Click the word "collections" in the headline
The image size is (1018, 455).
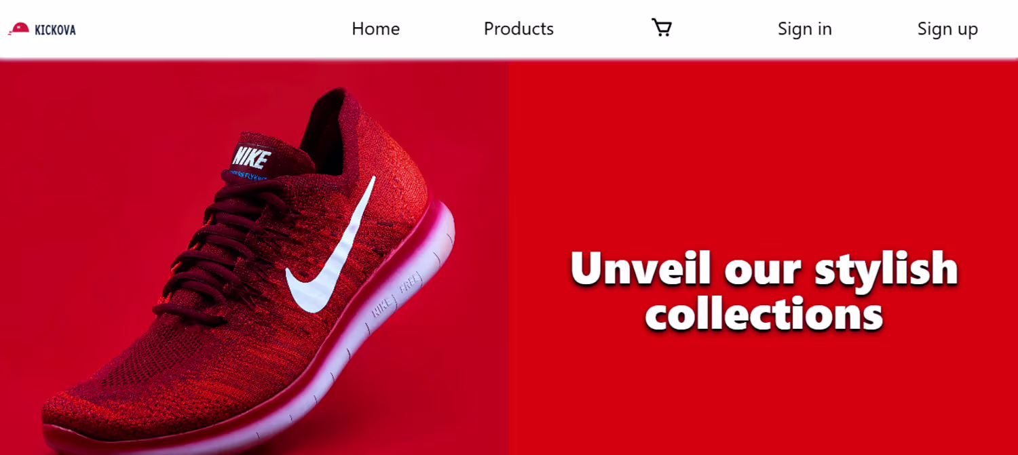pyautogui.click(x=763, y=314)
